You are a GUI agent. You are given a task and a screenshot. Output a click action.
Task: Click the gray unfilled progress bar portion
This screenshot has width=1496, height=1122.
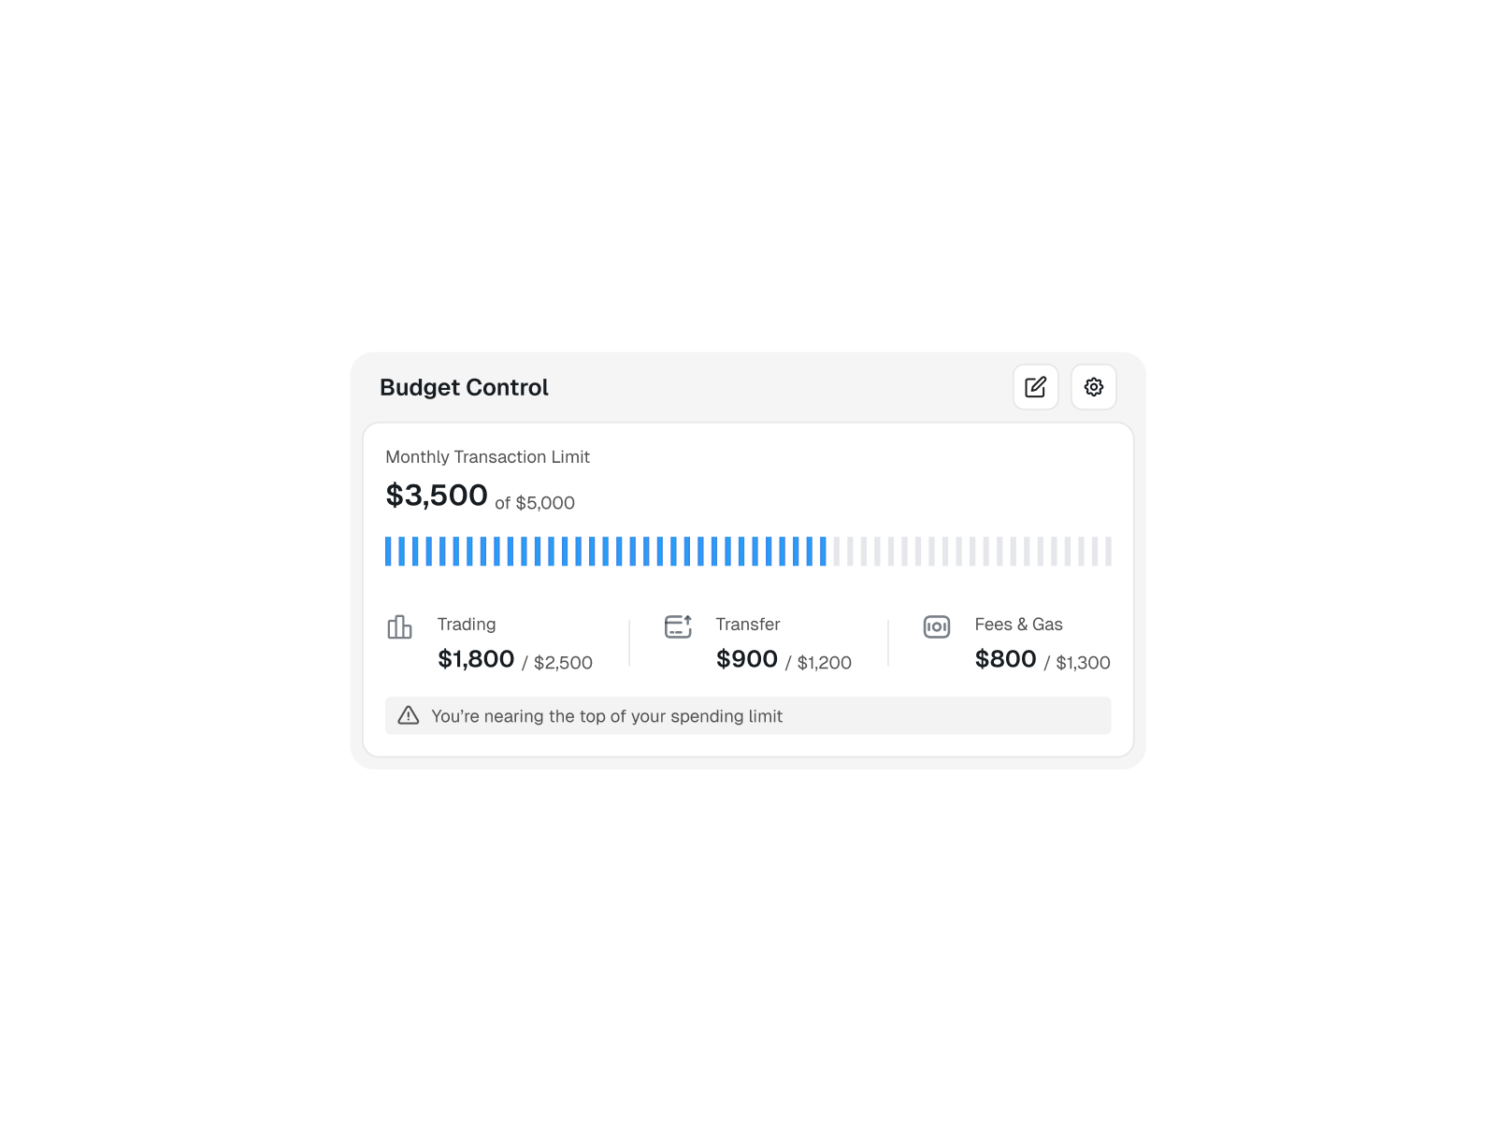tap(972, 552)
